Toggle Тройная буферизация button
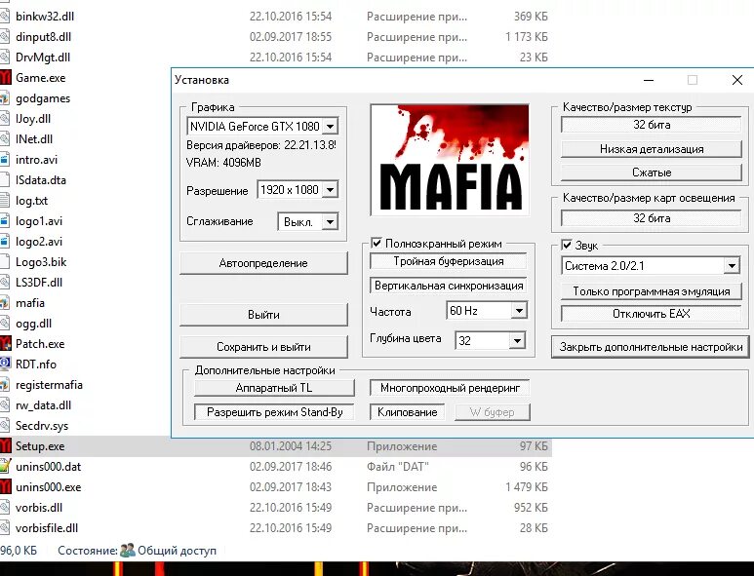Screen dimensions: 754x576 [448, 261]
